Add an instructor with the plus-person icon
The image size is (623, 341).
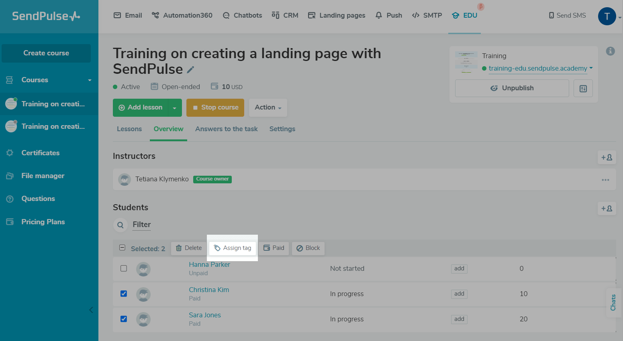click(x=606, y=157)
